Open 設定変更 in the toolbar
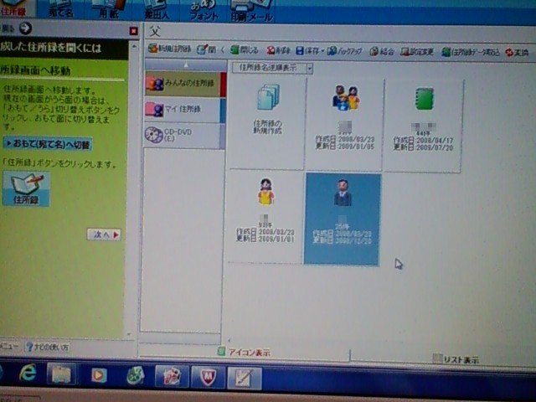Screen dimensions: 536x402 pyautogui.click(x=417, y=52)
